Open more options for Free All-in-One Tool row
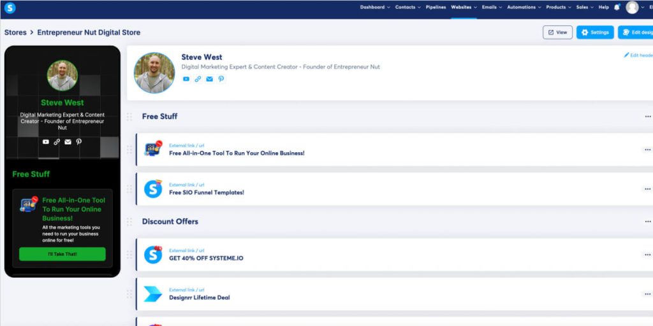 (648, 149)
